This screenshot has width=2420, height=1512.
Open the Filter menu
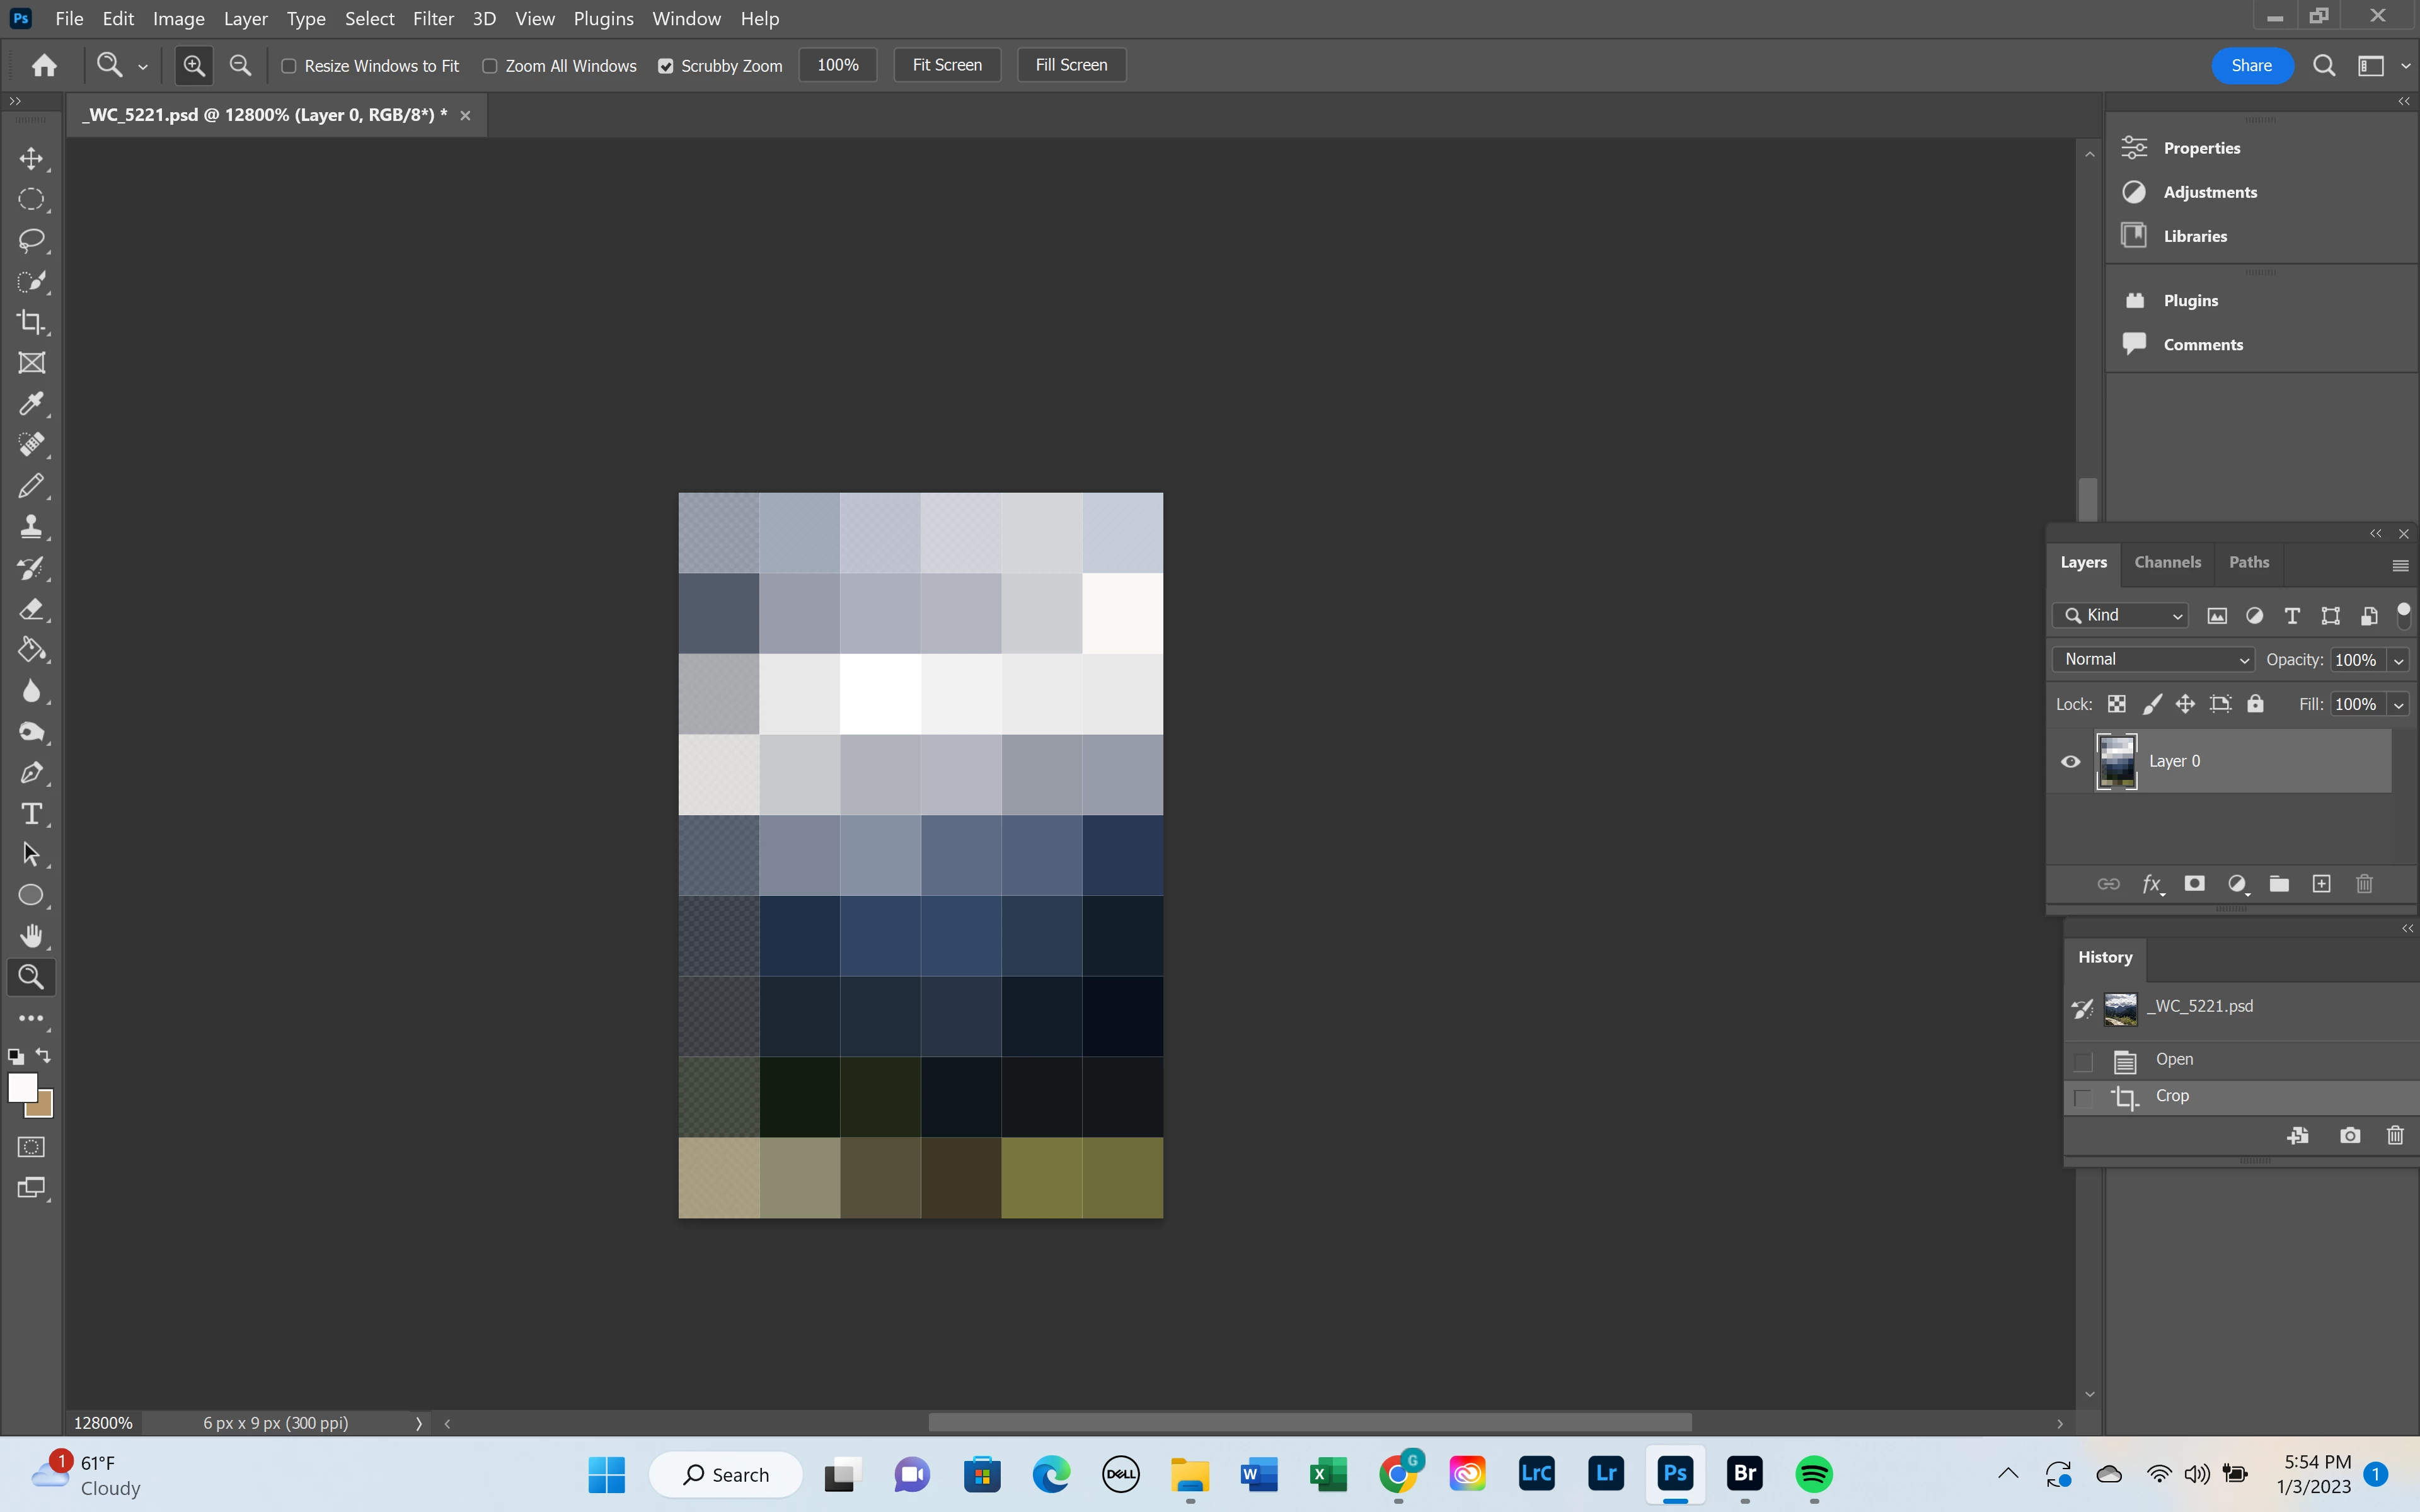point(433,18)
